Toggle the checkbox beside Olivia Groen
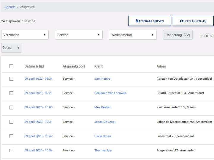 click(11, 136)
